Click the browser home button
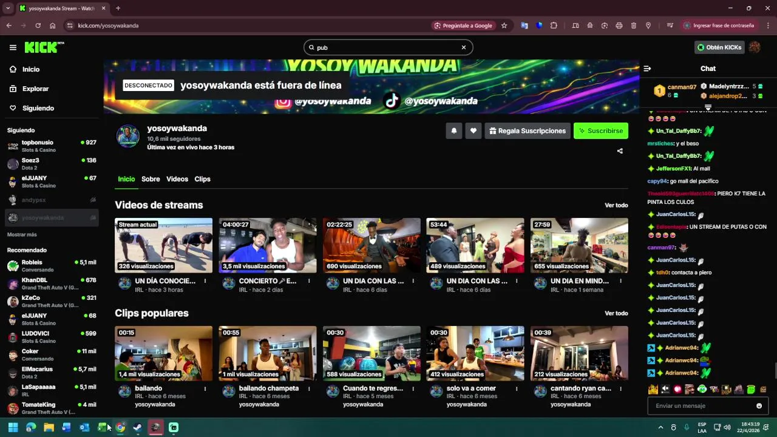Image resolution: width=777 pixels, height=437 pixels. pos(53,25)
